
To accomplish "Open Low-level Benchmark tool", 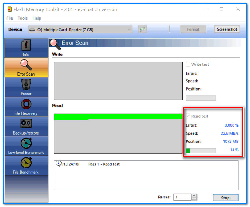I will [x=26, y=146].
